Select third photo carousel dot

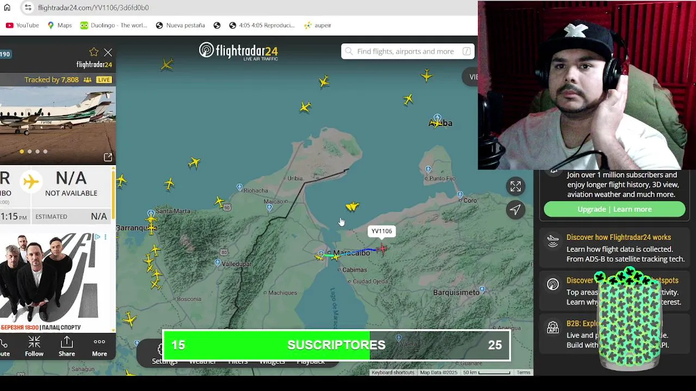(38, 152)
